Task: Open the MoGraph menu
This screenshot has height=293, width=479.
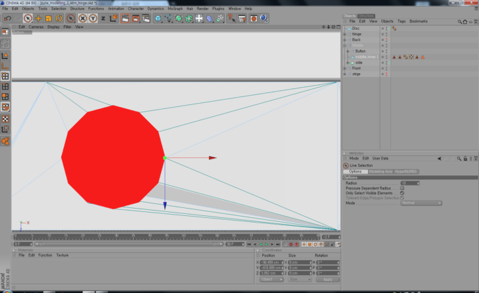Action: pos(175,9)
